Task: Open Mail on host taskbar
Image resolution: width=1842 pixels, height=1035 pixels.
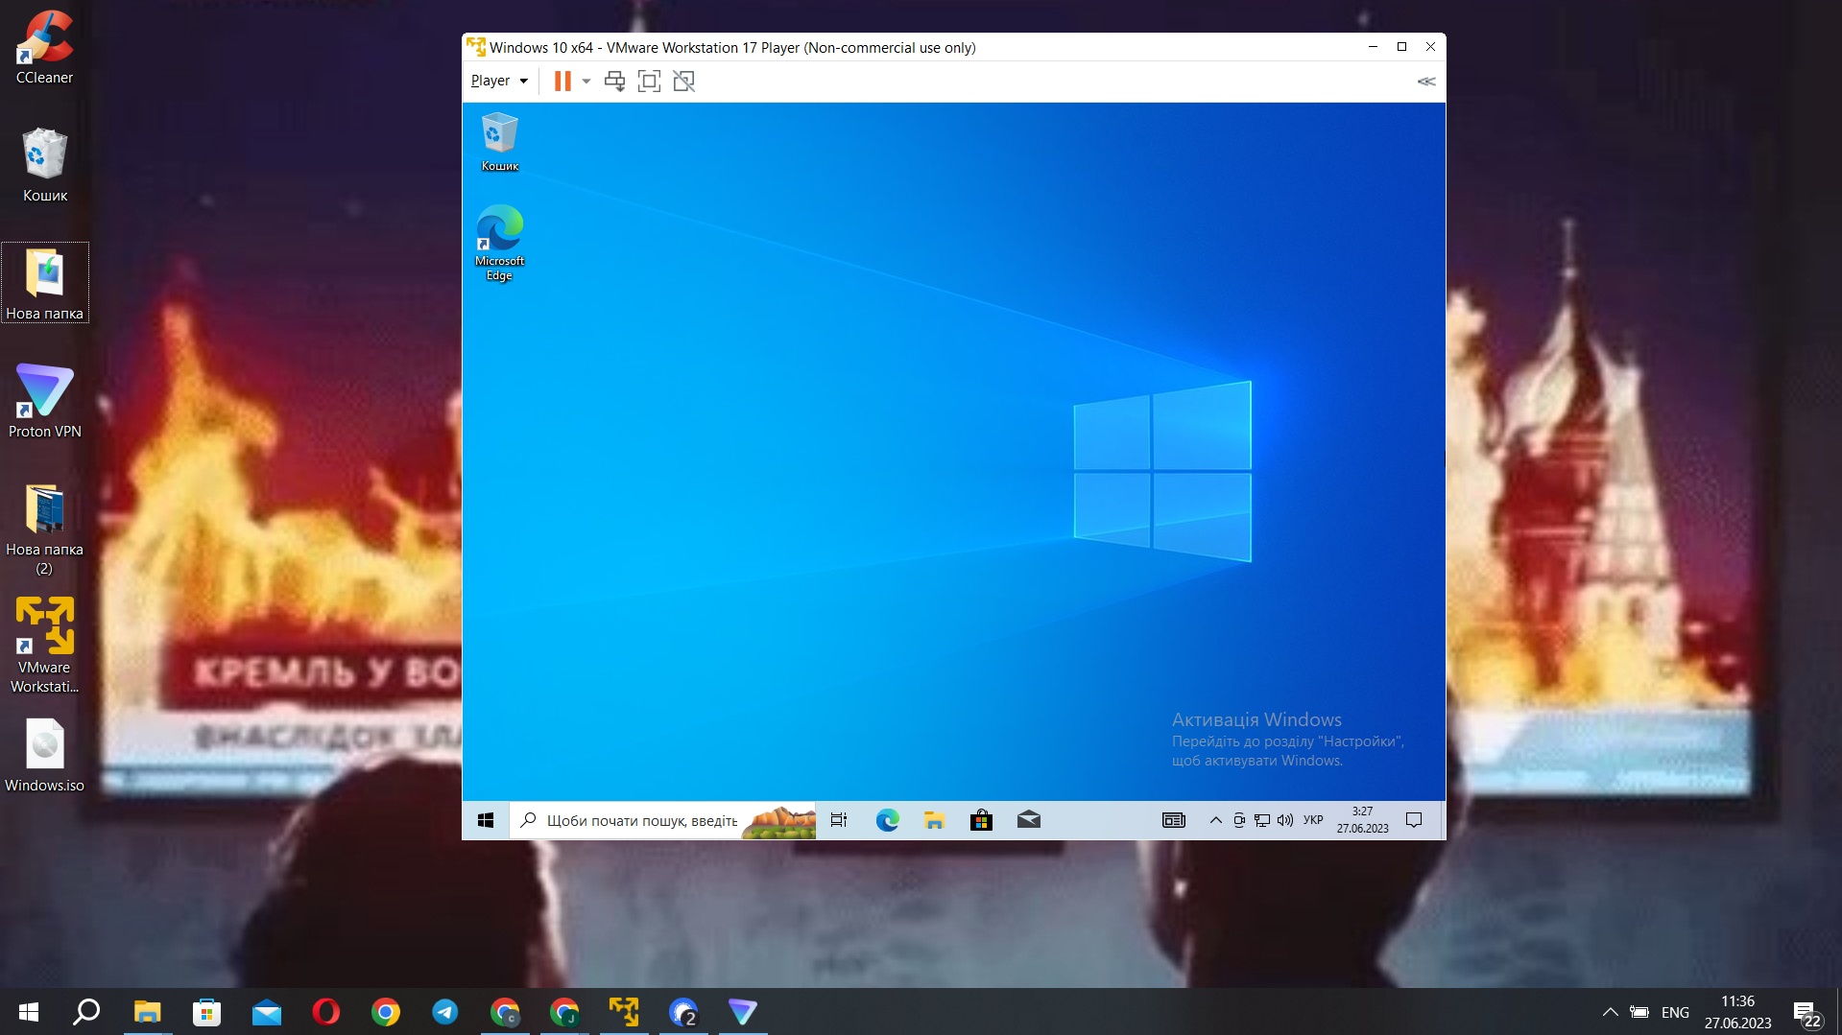Action: point(266,1012)
